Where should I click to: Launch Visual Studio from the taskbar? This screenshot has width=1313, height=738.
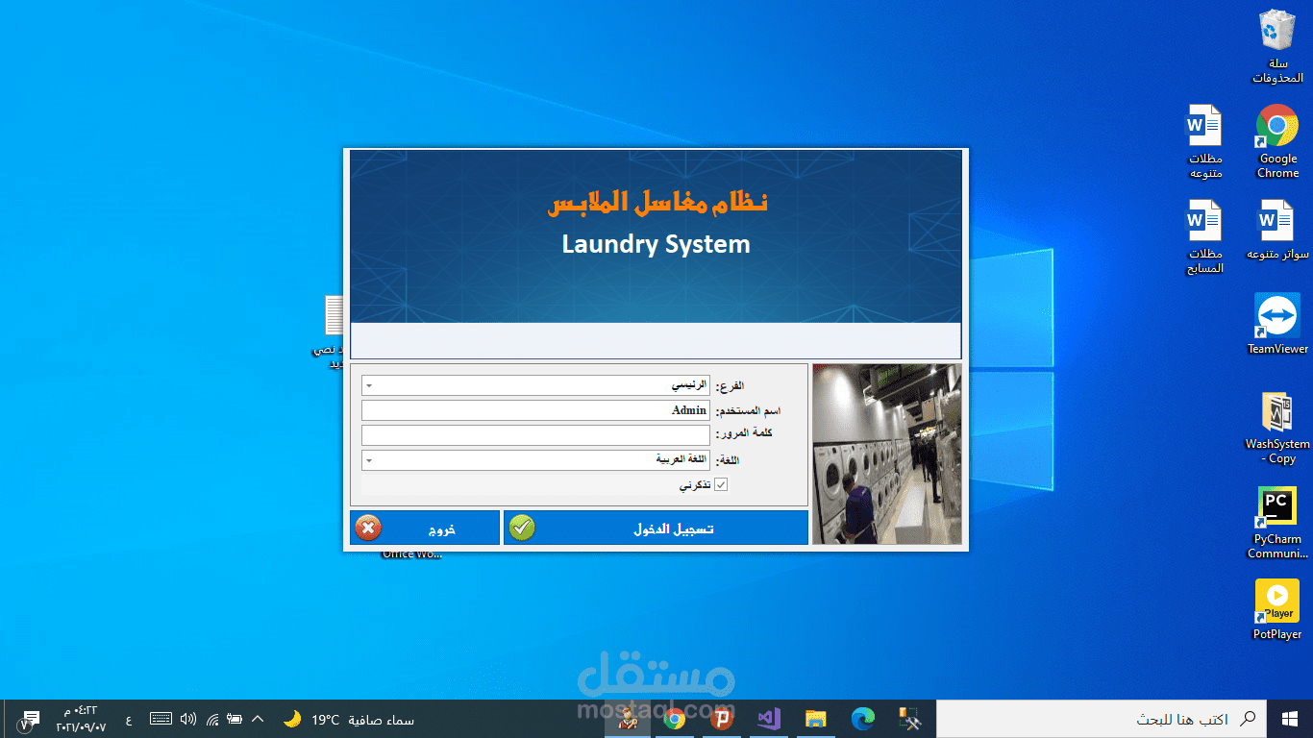(x=768, y=719)
